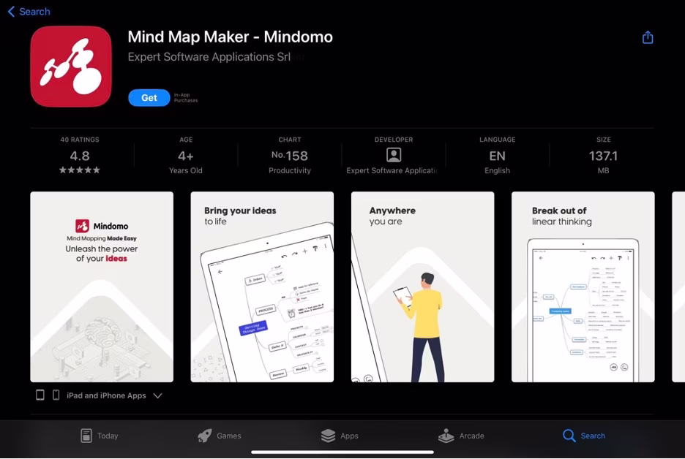Tap the In-App Purchases label

click(x=186, y=98)
